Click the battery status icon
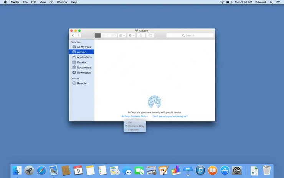The image size is (284, 178). 229,2
